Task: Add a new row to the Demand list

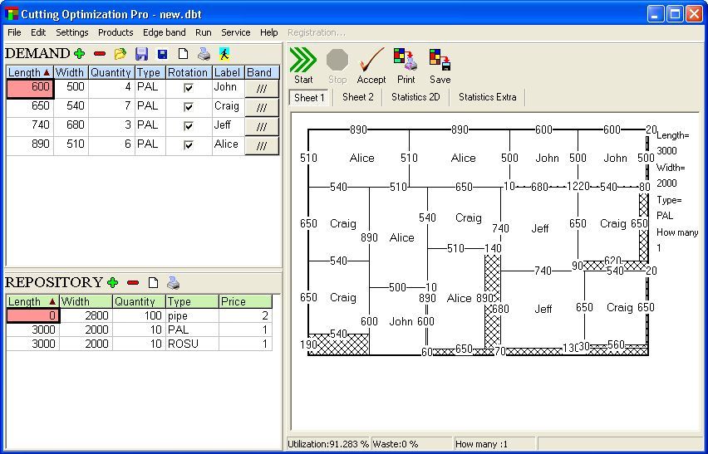Action: 80,54
